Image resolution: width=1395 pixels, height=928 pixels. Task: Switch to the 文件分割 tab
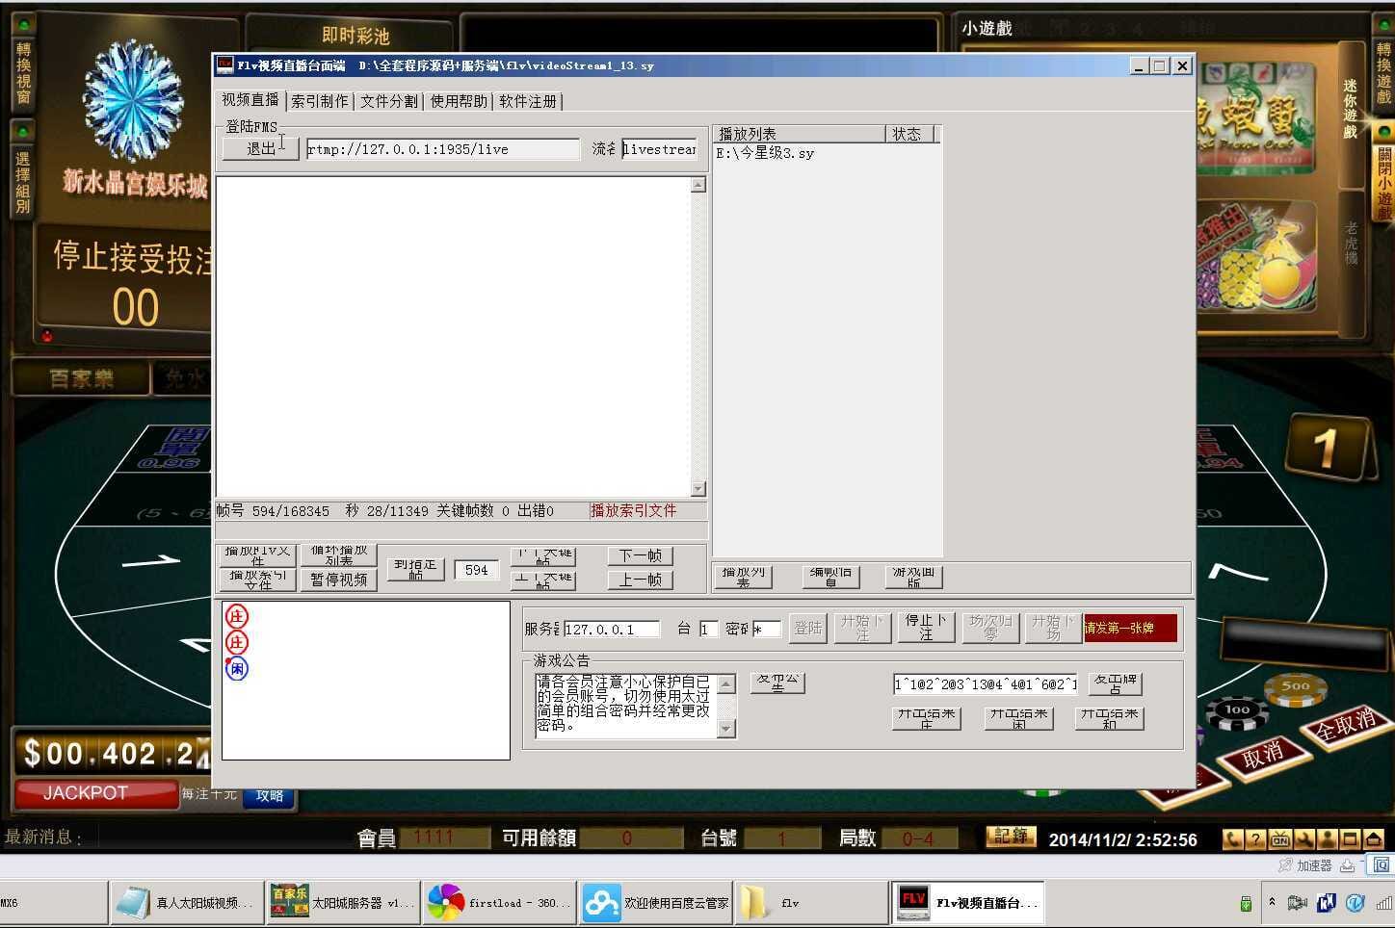coord(389,101)
